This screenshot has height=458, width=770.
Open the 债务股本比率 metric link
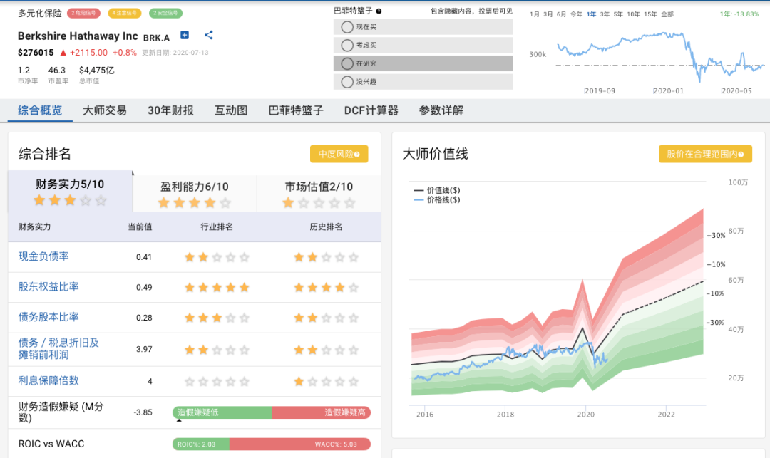tap(48, 317)
